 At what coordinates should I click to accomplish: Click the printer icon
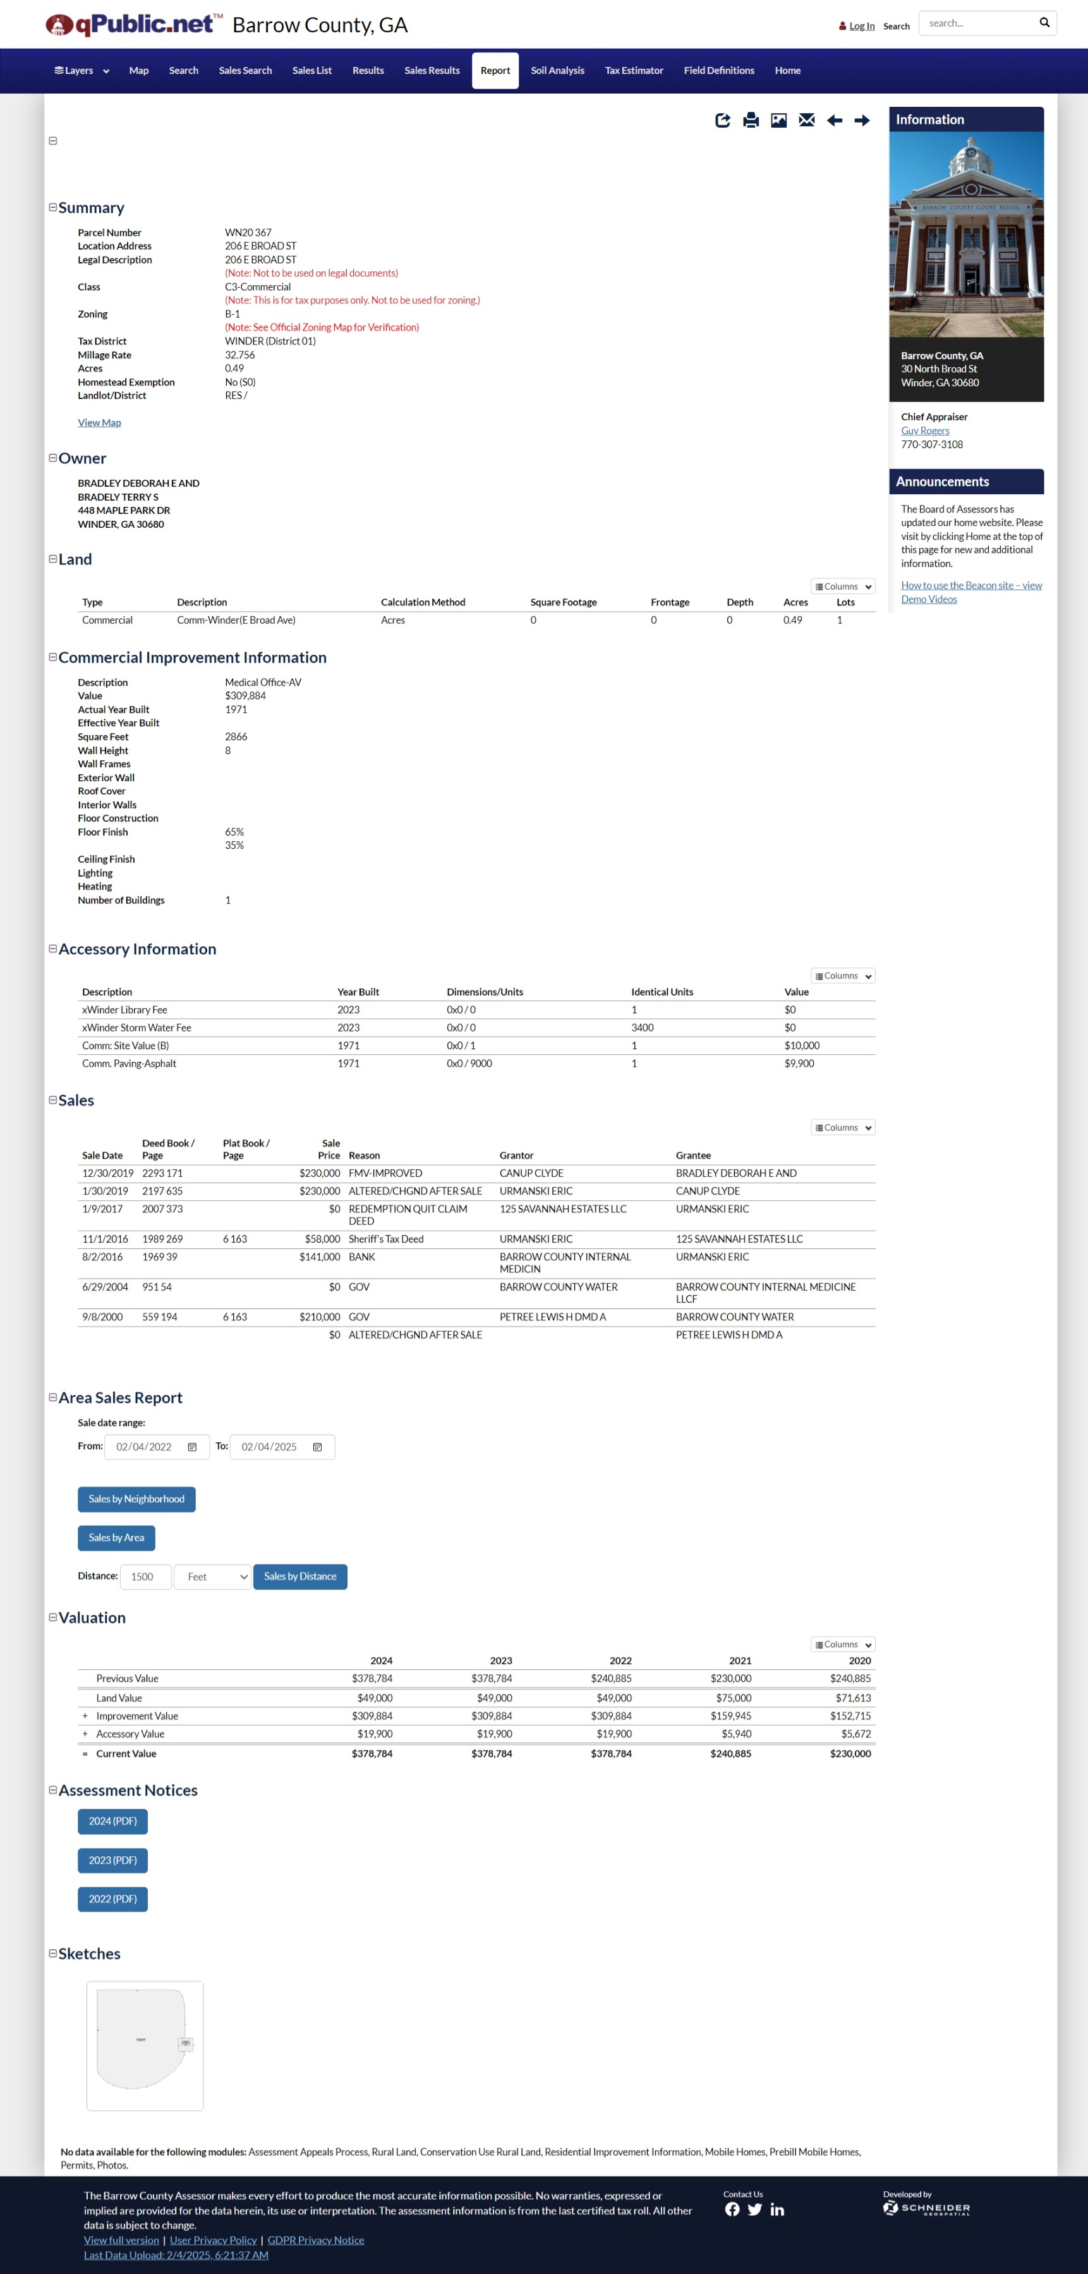pos(750,120)
